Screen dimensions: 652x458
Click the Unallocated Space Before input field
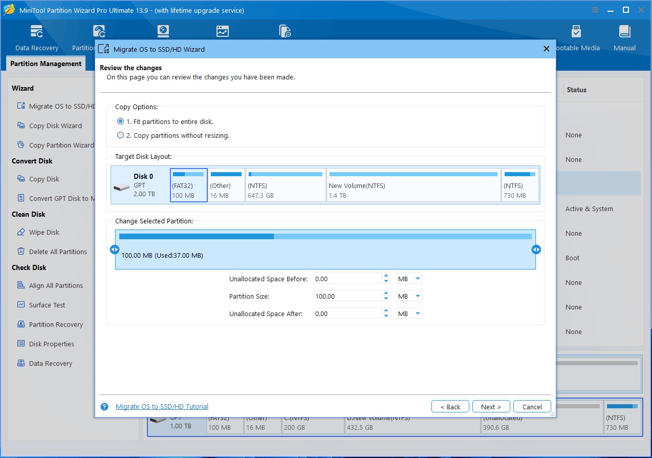pyautogui.click(x=348, y=279)
